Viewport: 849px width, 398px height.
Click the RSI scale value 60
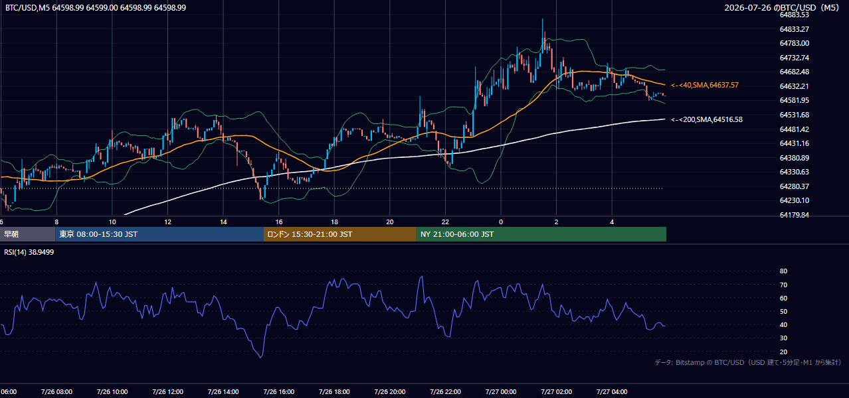783,298
